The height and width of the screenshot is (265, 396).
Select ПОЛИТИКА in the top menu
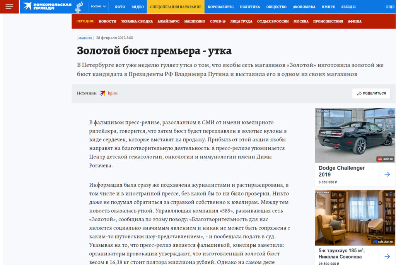pos(250,7)
